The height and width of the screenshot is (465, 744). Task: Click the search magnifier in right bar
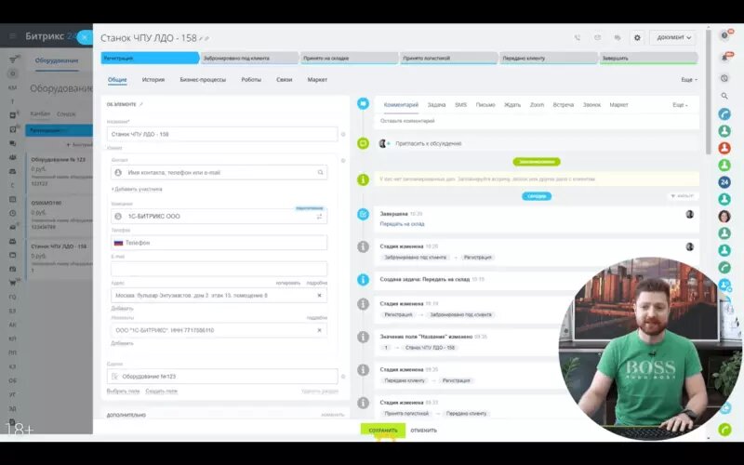[724, 96]
